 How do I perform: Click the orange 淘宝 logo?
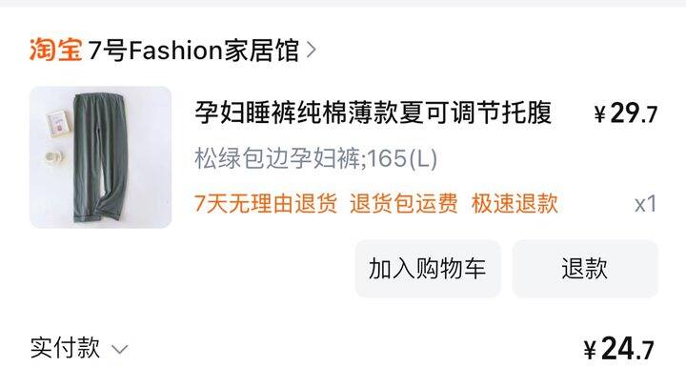(55, 50)
